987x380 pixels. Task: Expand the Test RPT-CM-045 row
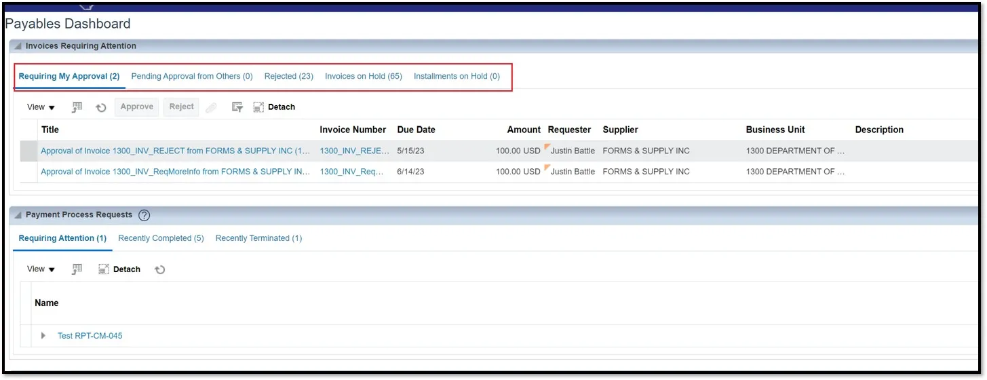click(43, 336)
